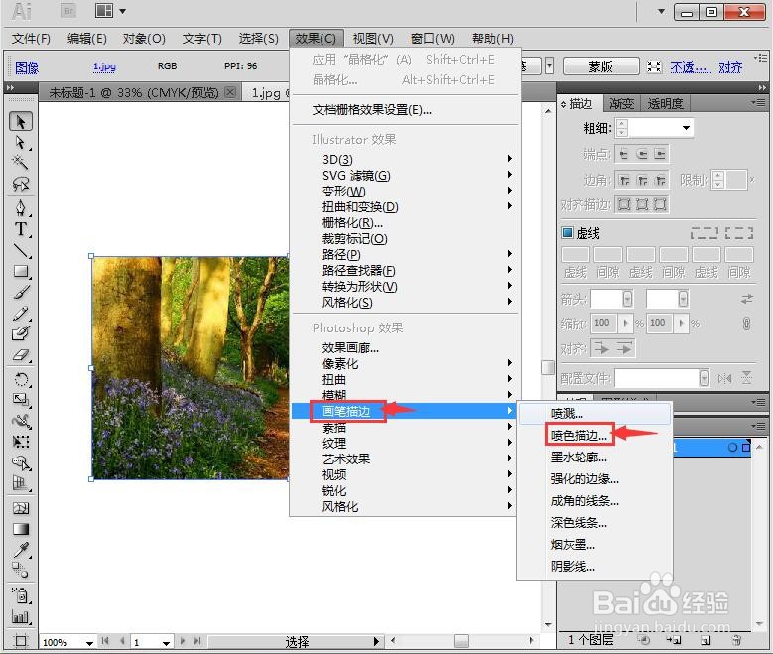Close the 未标题-1 document tab
Viewport: 773px width, 654px height.
230,91
